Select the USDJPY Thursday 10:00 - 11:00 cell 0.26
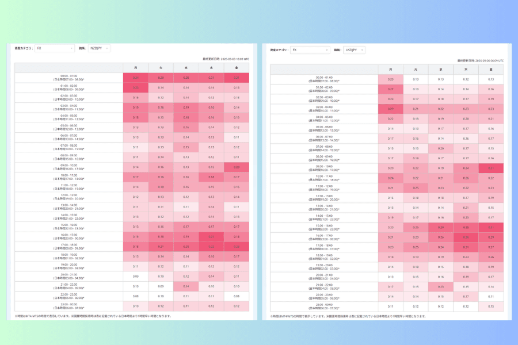518x345 pixels. tap(466, 178)
